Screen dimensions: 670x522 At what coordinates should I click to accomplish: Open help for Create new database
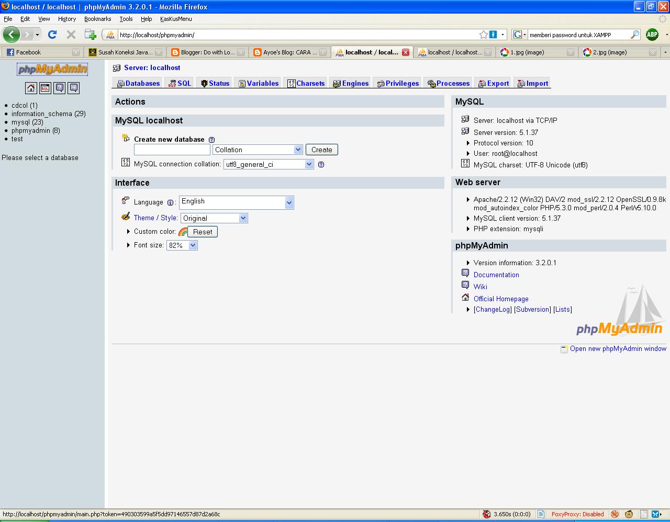[211, 140]
